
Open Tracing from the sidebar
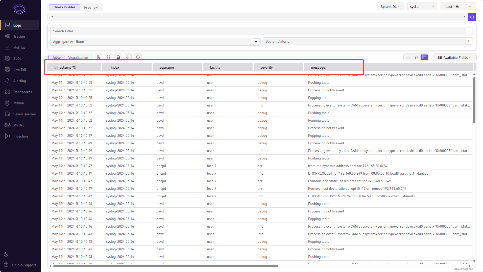19,36
